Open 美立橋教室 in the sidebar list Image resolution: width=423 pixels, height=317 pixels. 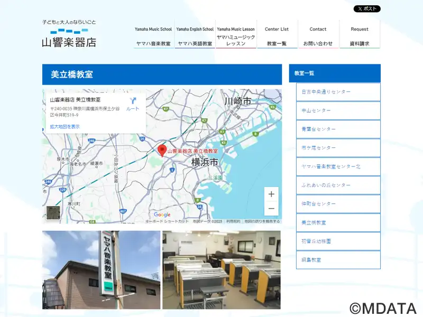(338, 222)
